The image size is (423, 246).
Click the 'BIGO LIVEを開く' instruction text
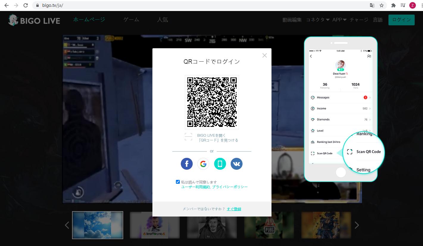(211, 136)
